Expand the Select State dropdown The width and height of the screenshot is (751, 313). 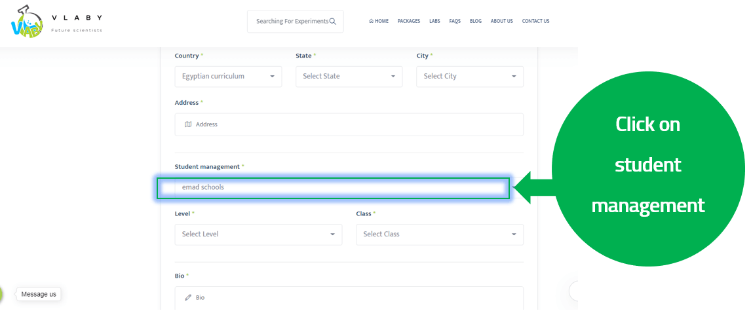[349, 77]
